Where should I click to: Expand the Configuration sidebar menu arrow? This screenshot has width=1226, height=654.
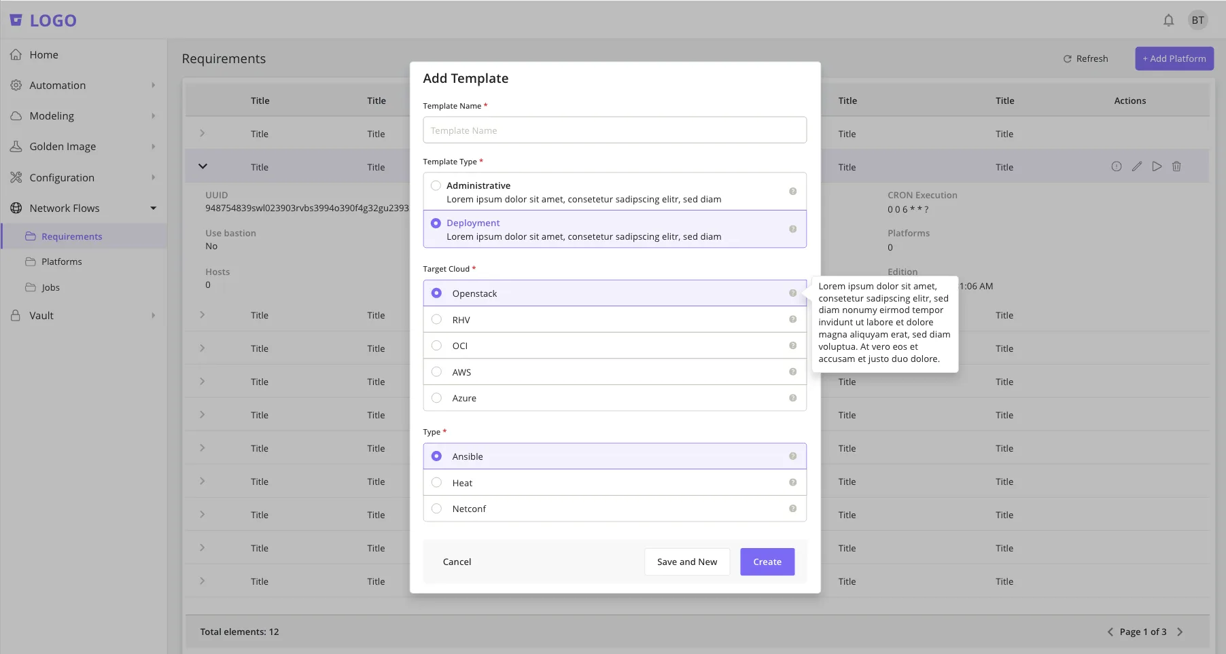154,178
